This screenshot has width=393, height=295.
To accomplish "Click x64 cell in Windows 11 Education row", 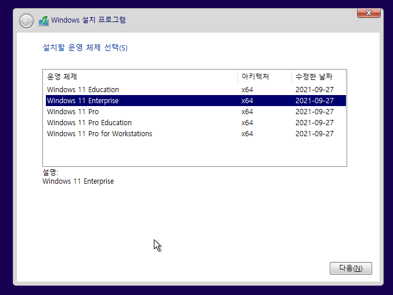I will (247, 90).
